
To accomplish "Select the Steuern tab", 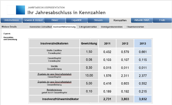I will pos(98,20).
